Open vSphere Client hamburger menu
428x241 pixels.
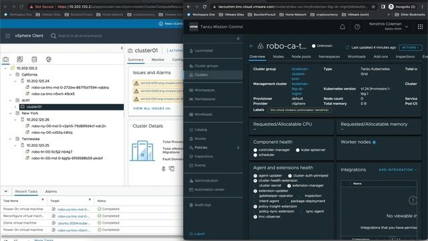pos(7,35)
